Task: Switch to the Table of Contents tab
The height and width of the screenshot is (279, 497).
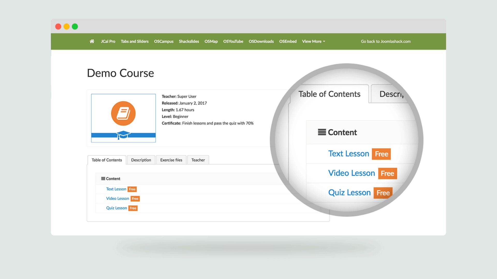Action: (x=107, y=160)
